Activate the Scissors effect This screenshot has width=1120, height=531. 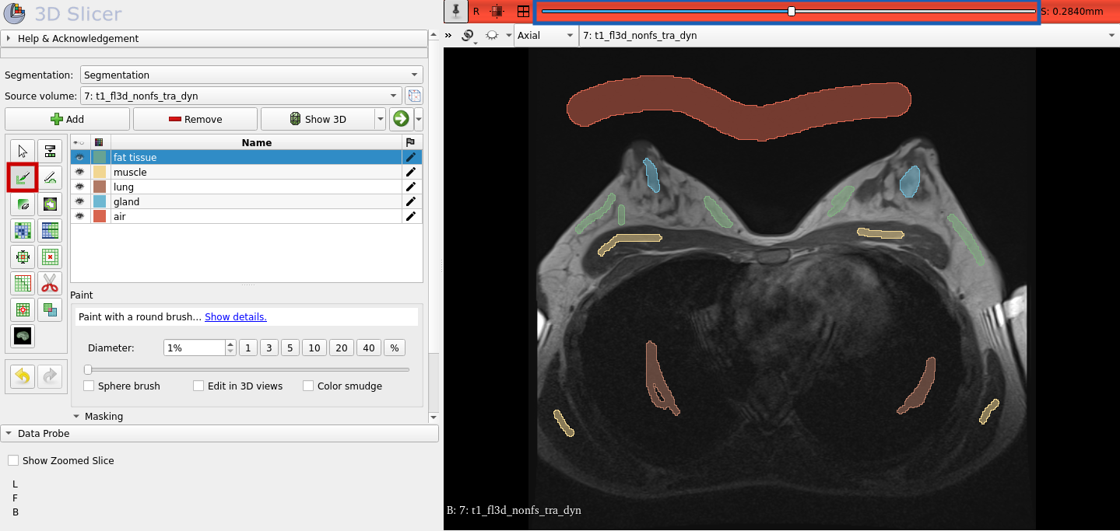50,283
